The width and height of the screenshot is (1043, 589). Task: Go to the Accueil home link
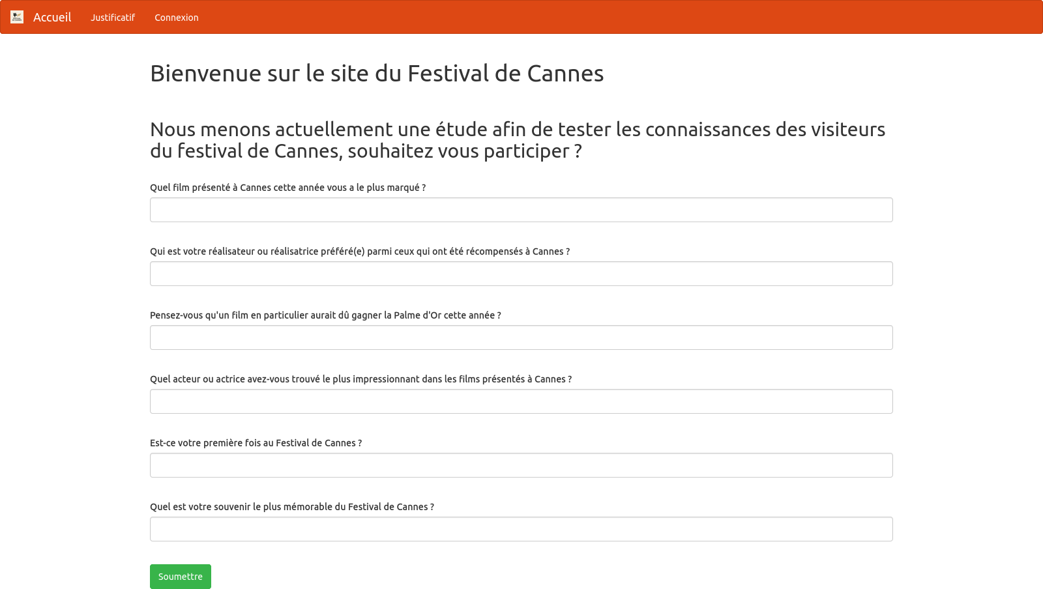point(52,18)
